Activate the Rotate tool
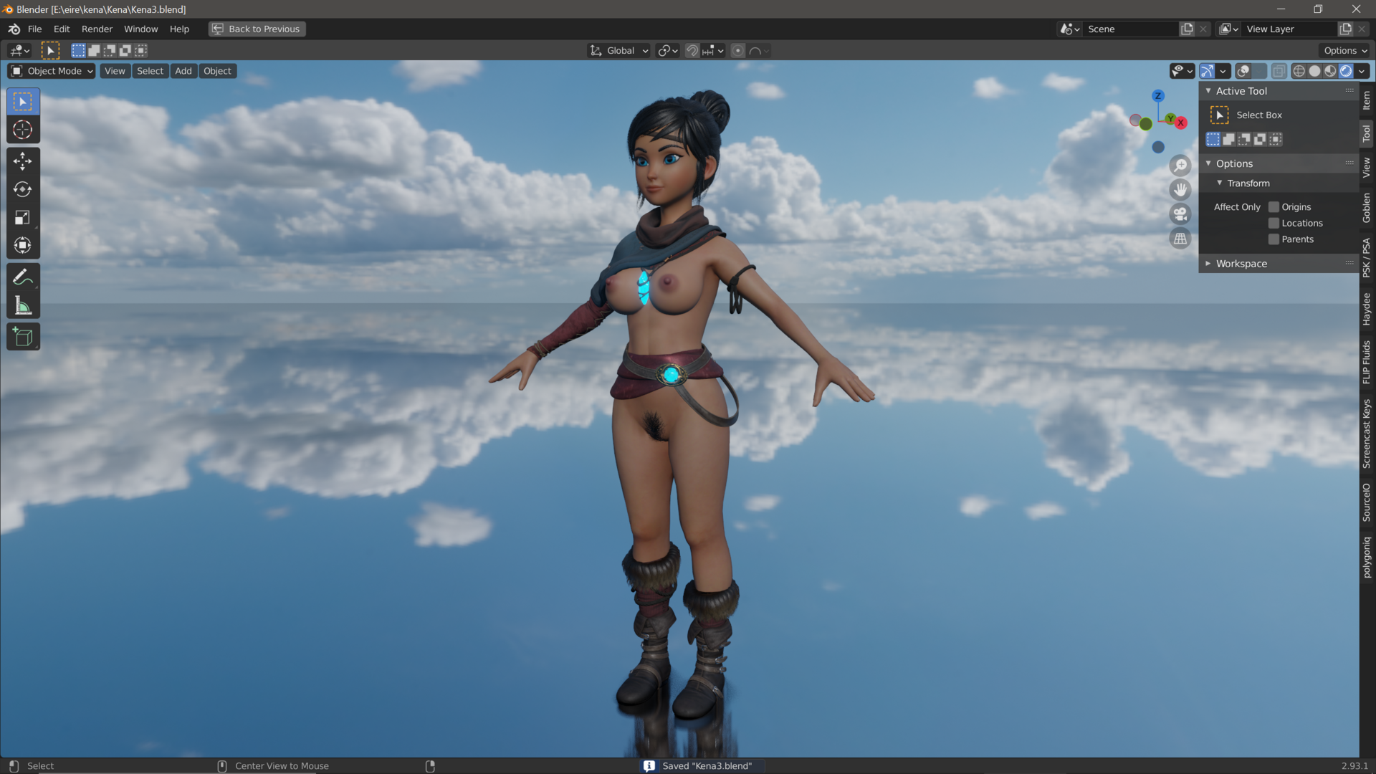Screen dimensions: 1376x774 coord(23,189)
